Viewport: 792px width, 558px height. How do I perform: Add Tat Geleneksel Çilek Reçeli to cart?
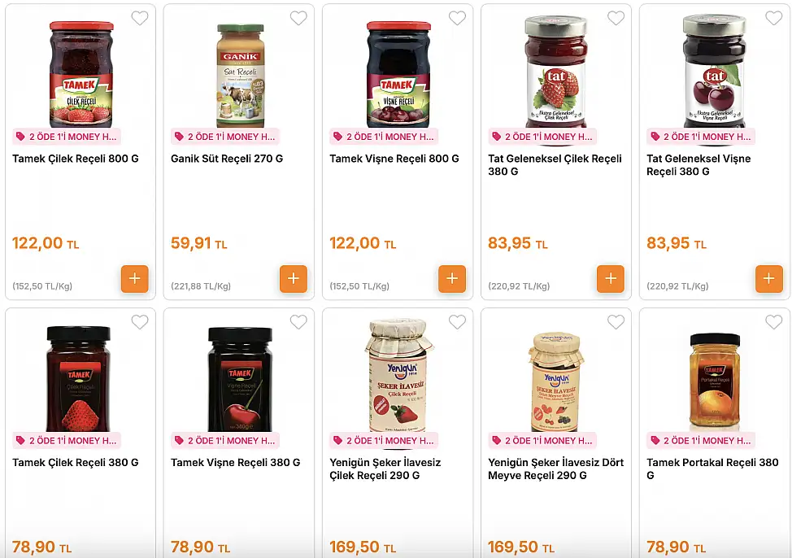[x=611, y=278]
